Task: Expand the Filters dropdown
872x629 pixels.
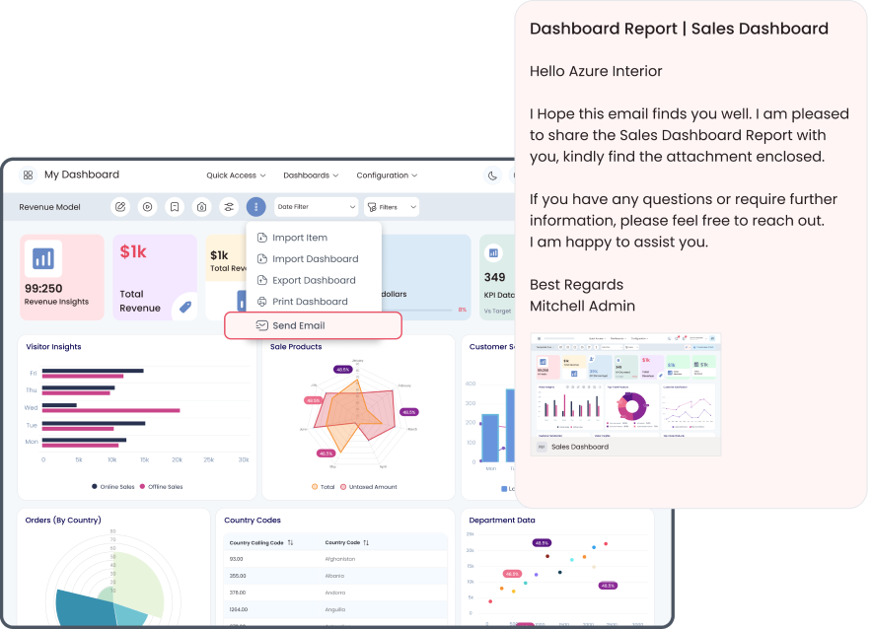Action: pos(392,207)
